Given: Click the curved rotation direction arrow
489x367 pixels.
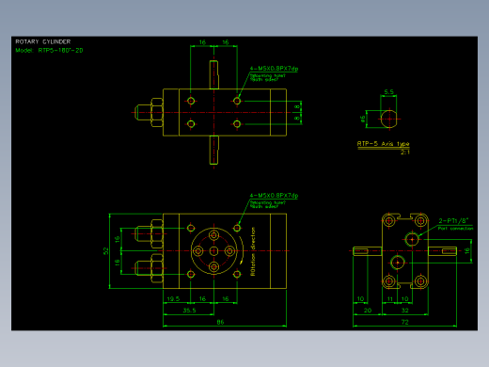Looking at the screenshot, I should click(241, 251).
